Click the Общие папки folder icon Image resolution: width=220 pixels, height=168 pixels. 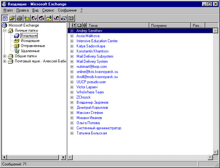click(x=11, y=56)
